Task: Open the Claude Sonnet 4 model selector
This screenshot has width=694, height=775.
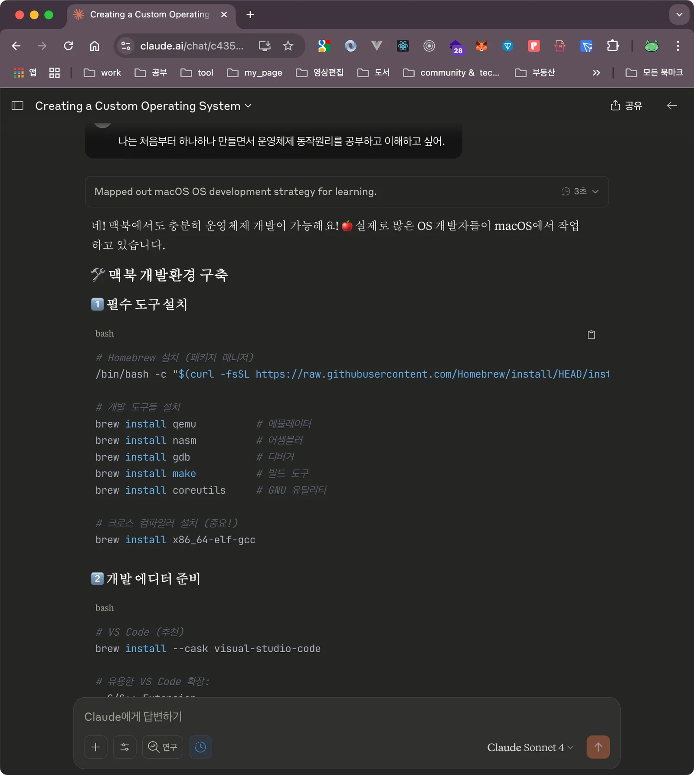Action: 530,747
